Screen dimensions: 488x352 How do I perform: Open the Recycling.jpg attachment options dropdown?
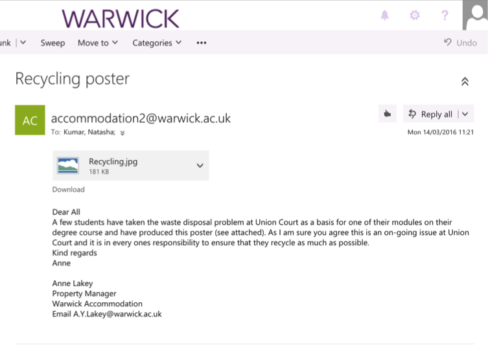click(x=200, y=166)
